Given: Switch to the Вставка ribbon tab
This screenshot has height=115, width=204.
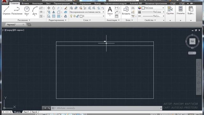Looking at the screenshot, I should 25,4.
